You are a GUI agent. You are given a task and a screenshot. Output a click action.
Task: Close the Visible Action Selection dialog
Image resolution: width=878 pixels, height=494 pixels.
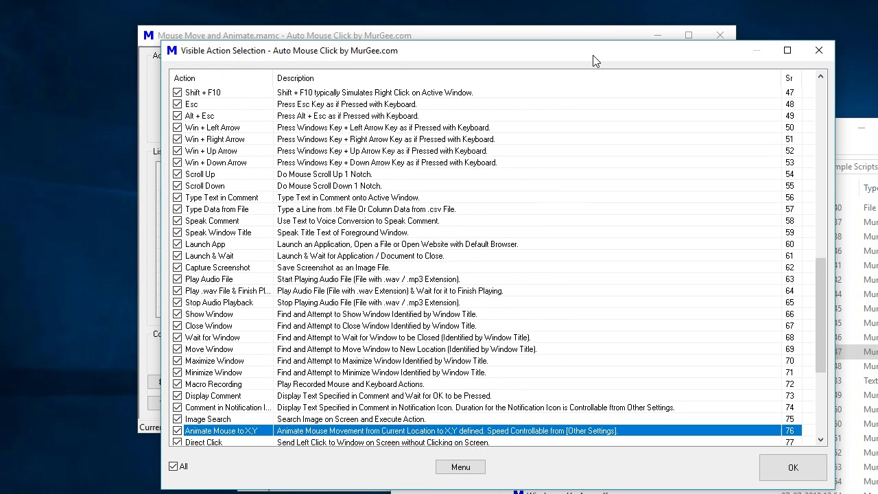pyautogui.click(x=818, y=50)
